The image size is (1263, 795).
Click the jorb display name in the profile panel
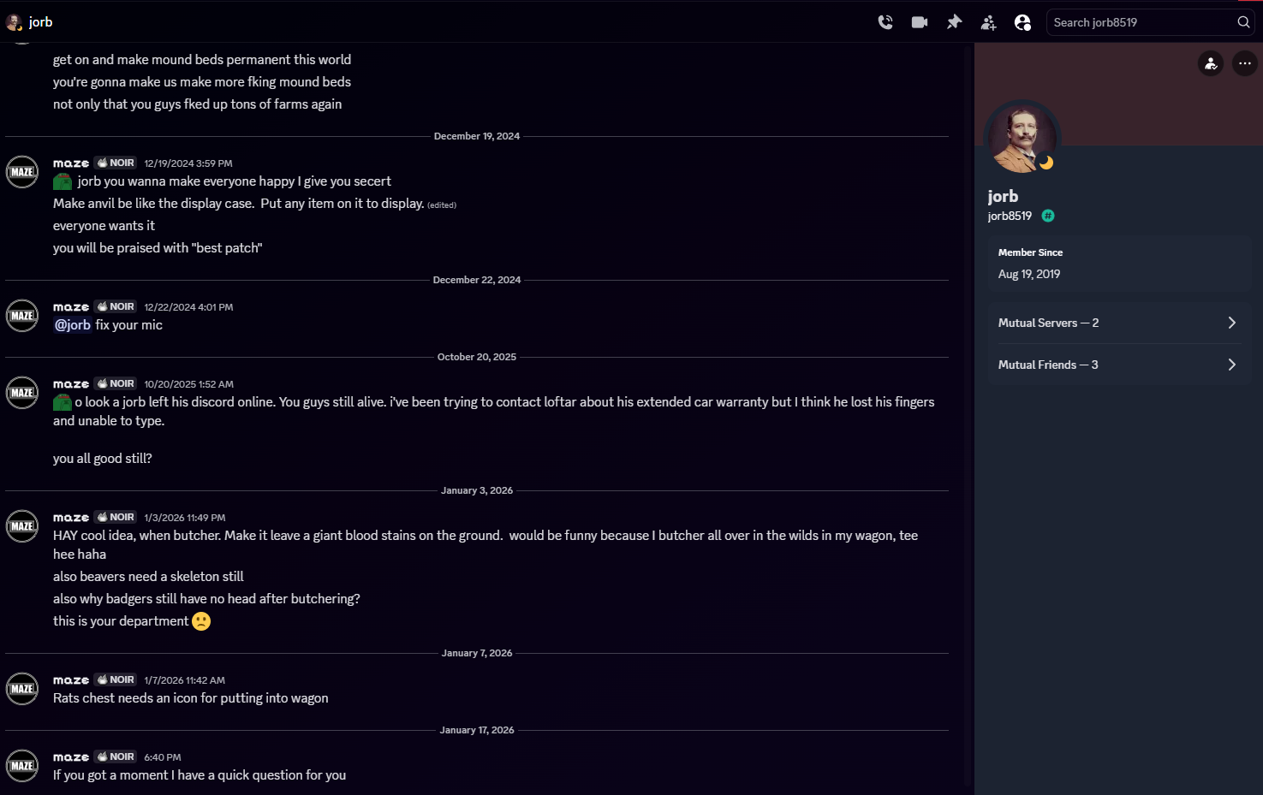click(1003, 196)
